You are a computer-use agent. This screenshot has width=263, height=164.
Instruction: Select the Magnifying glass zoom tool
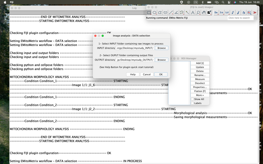click(198, 13)
